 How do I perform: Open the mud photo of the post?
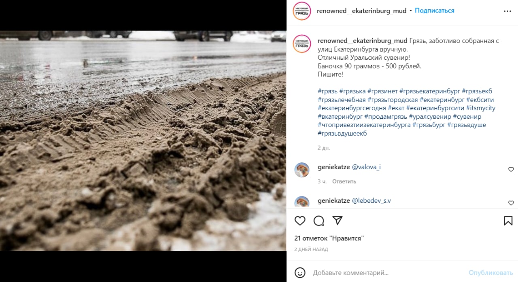coord(143,141)
